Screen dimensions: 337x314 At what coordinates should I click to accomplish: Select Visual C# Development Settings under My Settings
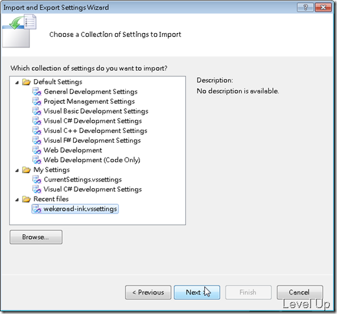(93, 189)
